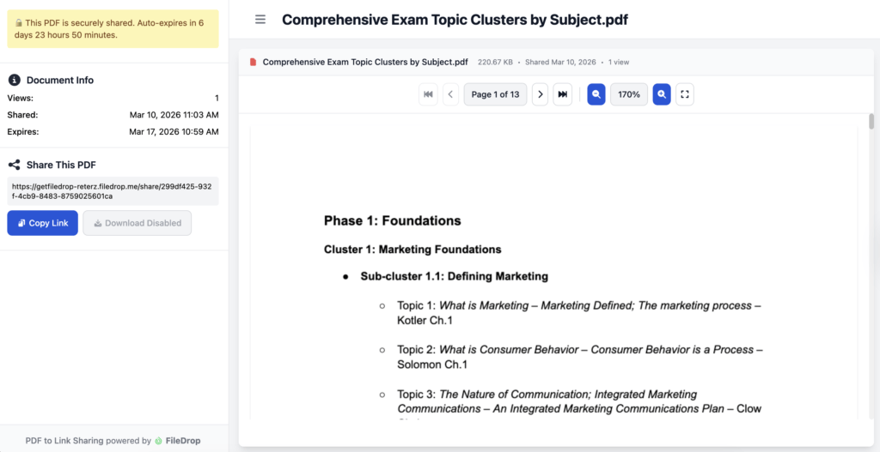Click the Phase 1: Foundations heading
This screenshot has width=880, height=452.
point(392,220)
